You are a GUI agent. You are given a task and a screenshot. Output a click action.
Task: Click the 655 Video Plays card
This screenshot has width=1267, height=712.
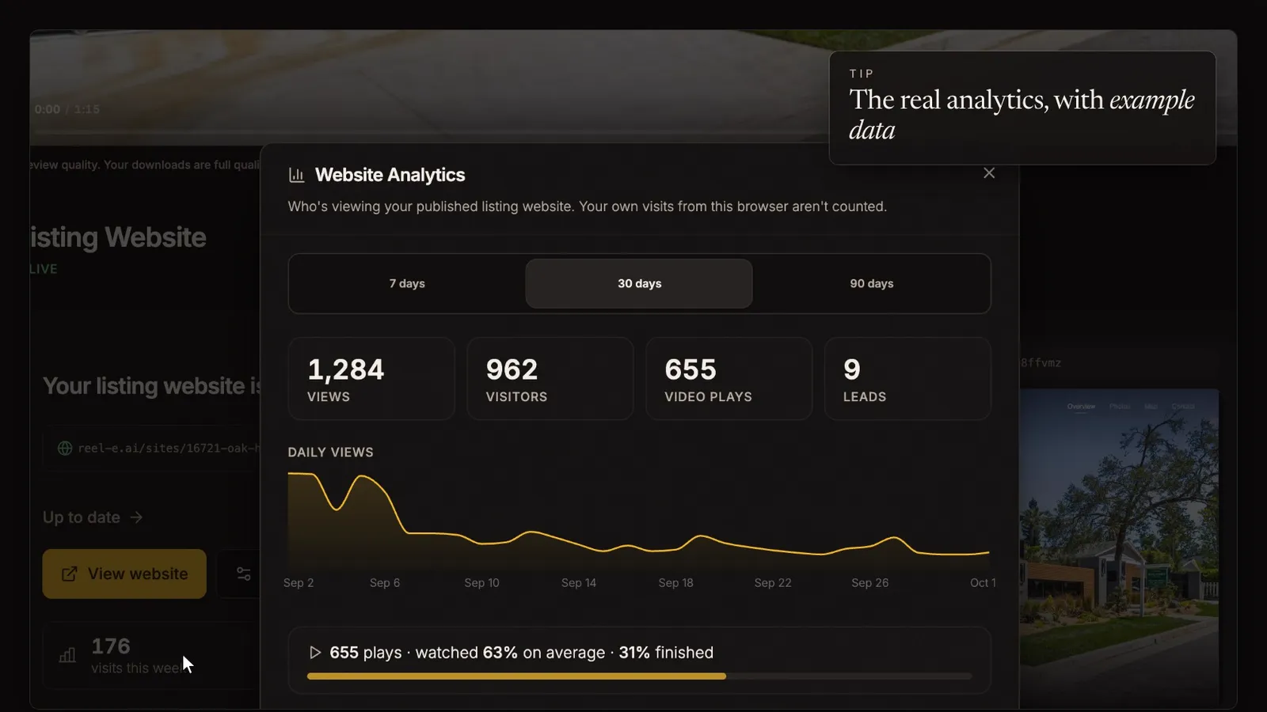click(x=729, y=379)
